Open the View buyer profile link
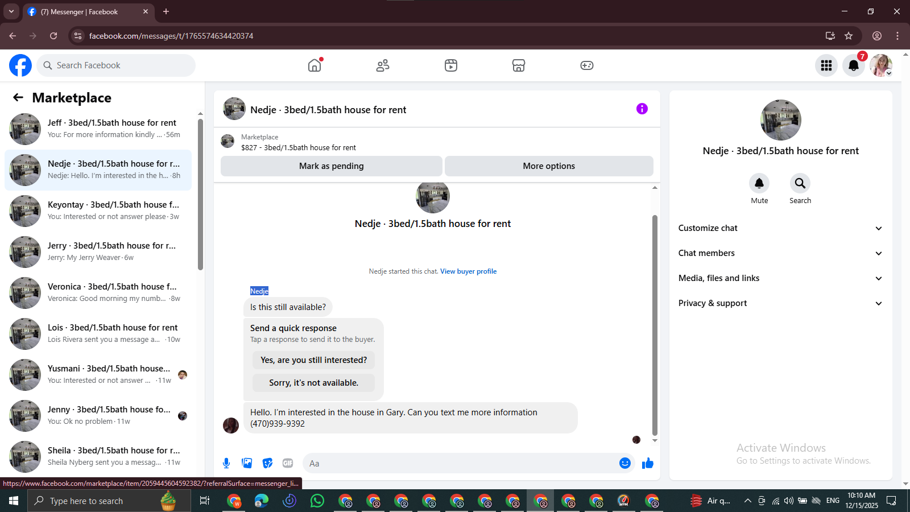The image size is (910, 512). 468,271
